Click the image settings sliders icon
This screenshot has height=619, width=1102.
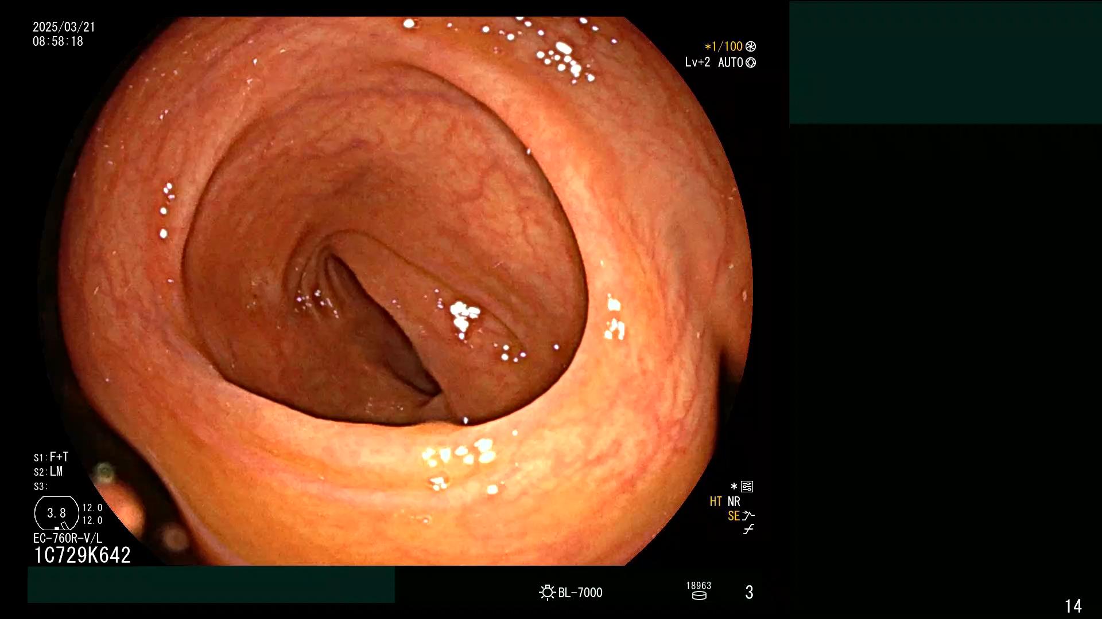click(747, 487)
